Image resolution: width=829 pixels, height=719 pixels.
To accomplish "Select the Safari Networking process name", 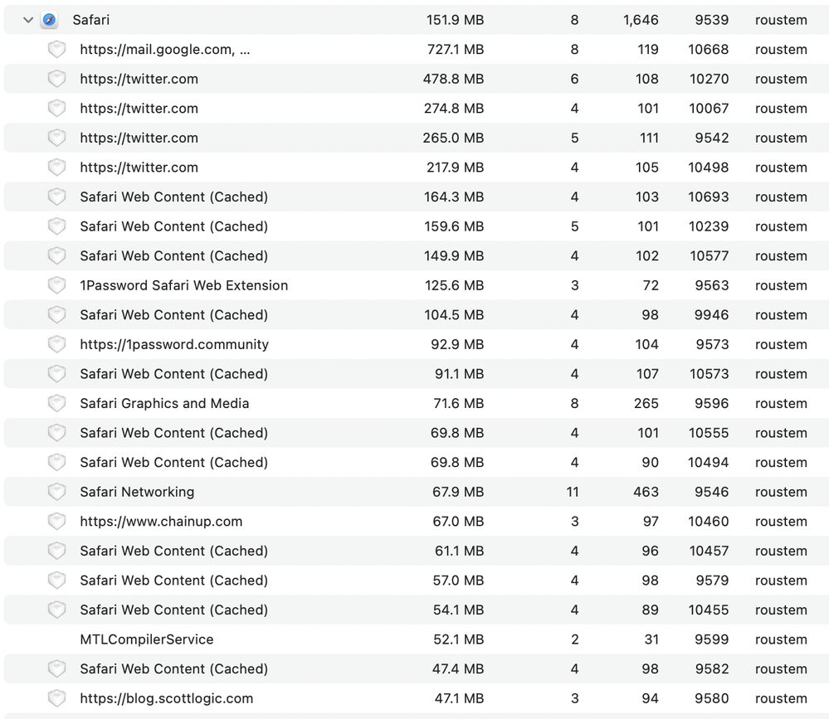I will point(137,492).
